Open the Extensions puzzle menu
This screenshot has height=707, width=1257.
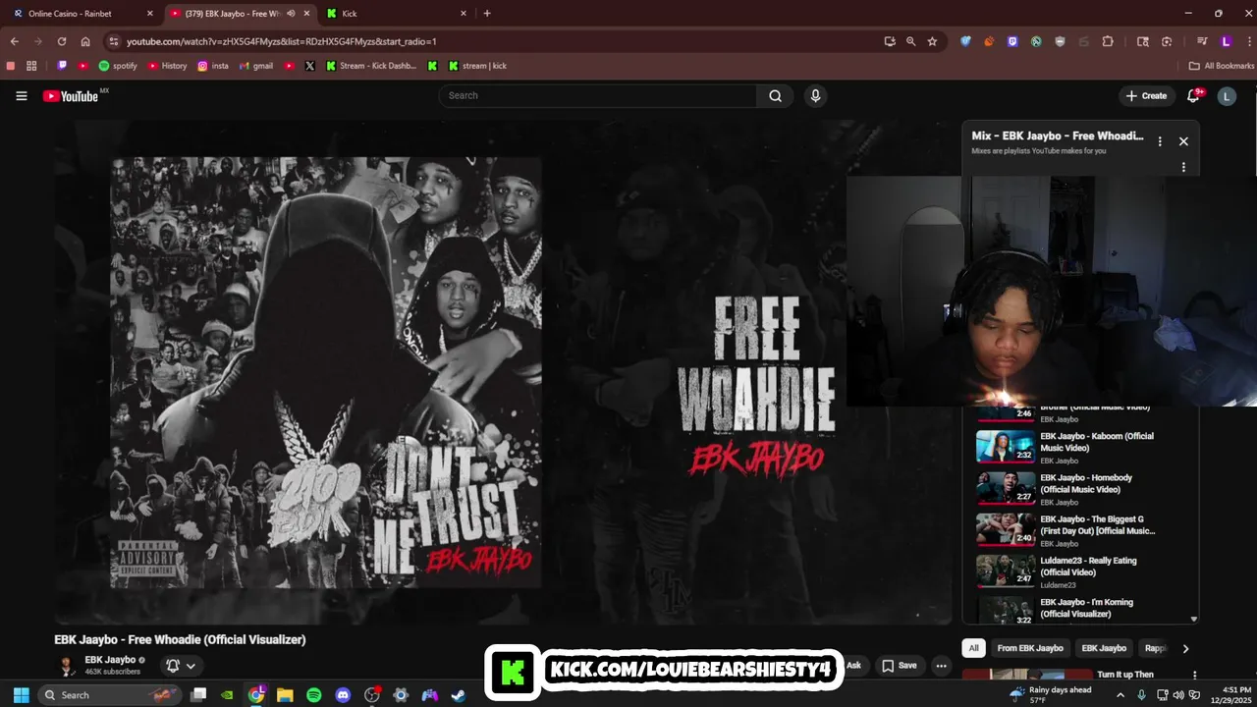pyautogui.click(x=1108, y=41)
